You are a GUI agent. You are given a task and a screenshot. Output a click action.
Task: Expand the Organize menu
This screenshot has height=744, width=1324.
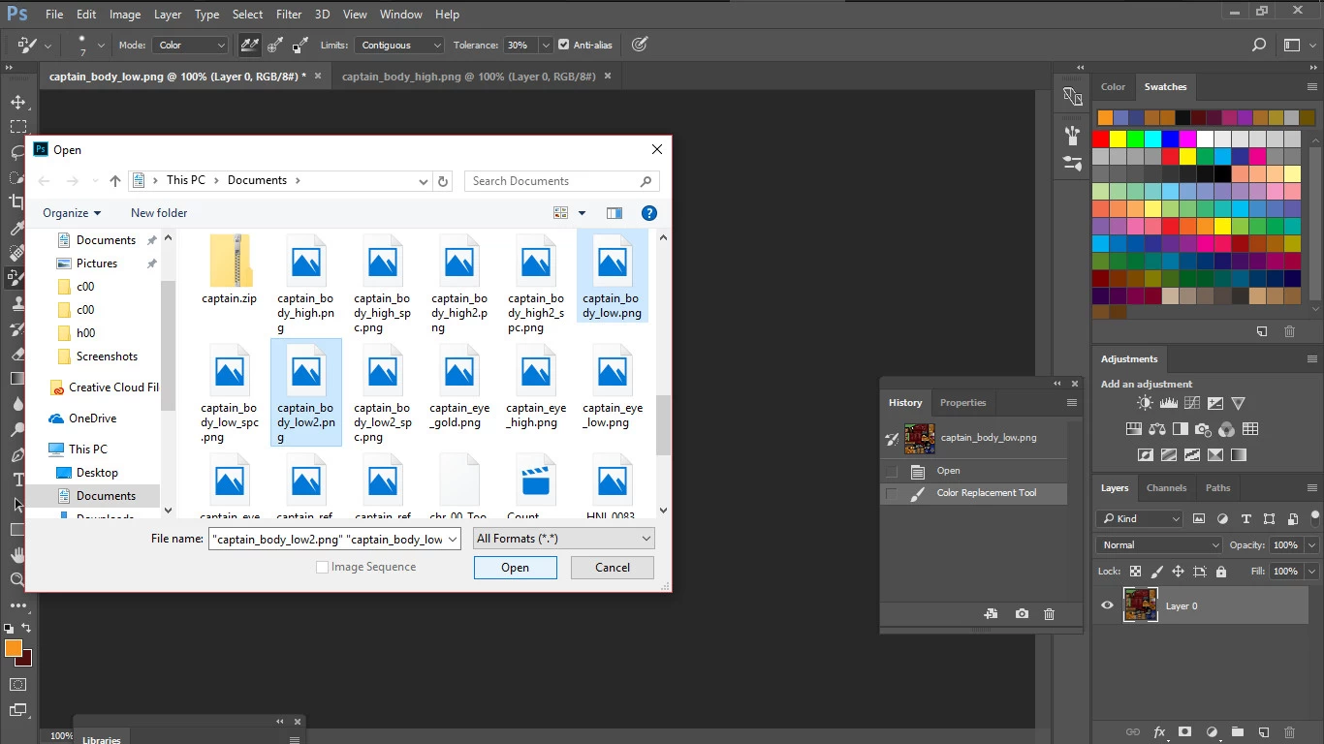point(72,213)
